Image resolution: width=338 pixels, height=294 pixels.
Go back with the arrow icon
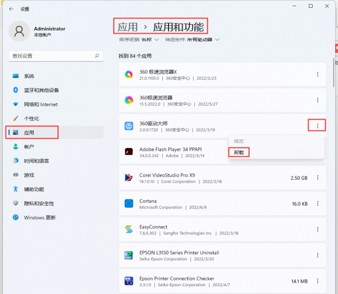tap(11, 9)
